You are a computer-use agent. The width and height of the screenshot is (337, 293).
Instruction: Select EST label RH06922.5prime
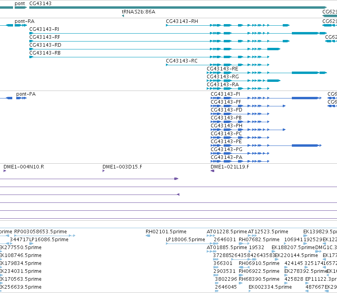click(x=259, y=272)
